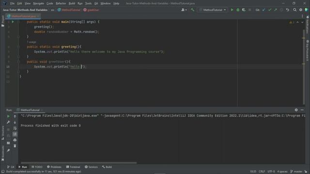Click the Java-Tutor-Methods-And-Variables breadcrumb
The height and width of the screenshot is (174, 310).
(x=25, y=10)
